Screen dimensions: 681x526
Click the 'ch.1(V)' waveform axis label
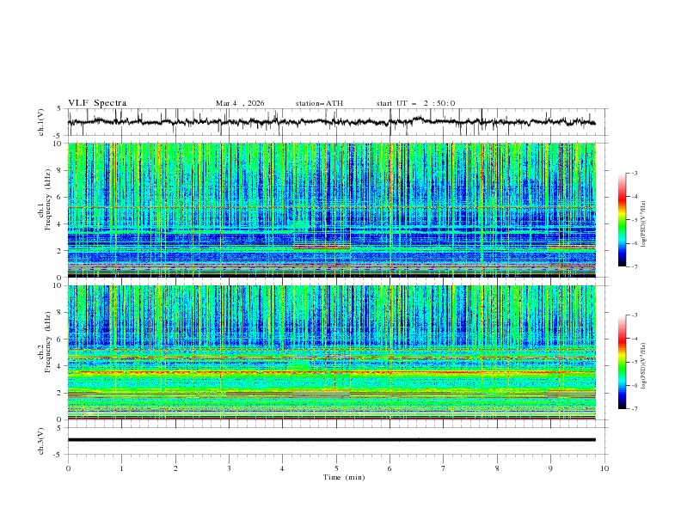41,122
